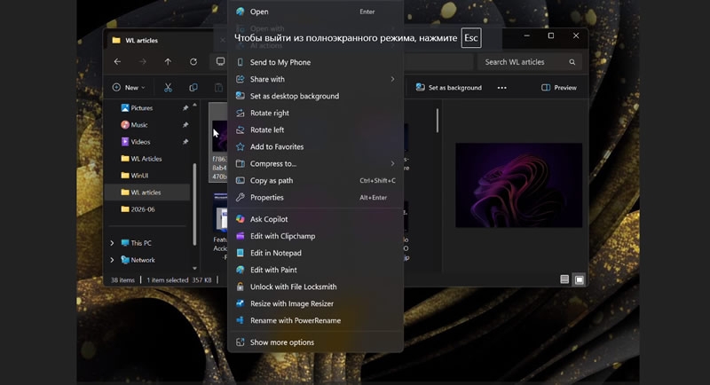Open the New dropdown

click(129, 88)
